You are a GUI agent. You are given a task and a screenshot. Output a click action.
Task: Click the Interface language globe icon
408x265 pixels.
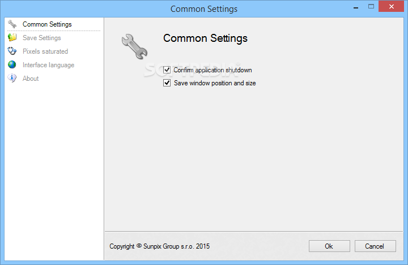[x=12, y=65]
